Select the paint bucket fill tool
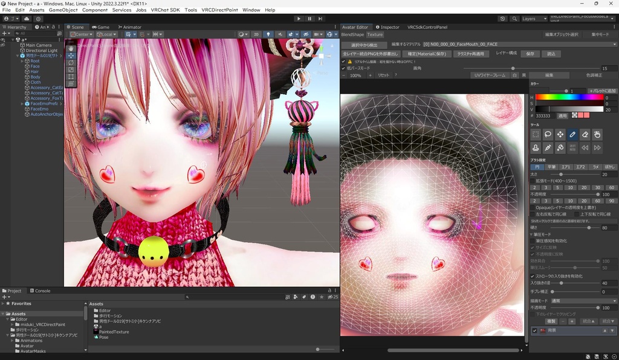Screen dimensions: 619x360 pos(560,147)
